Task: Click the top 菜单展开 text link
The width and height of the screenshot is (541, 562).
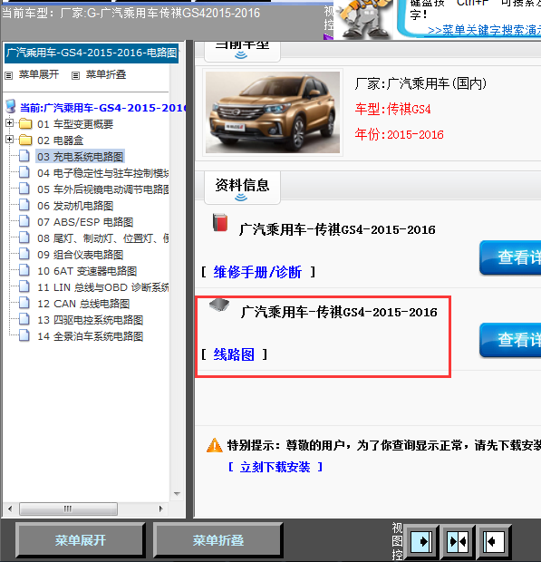Action: pyautogui.click(x=39, y=74)
